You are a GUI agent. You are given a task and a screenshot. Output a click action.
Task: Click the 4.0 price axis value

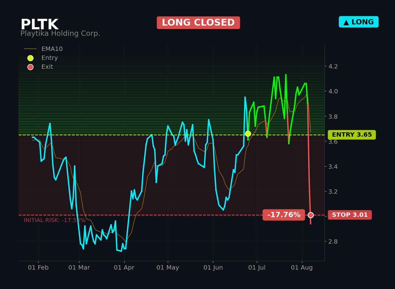[x=333, y=91]
